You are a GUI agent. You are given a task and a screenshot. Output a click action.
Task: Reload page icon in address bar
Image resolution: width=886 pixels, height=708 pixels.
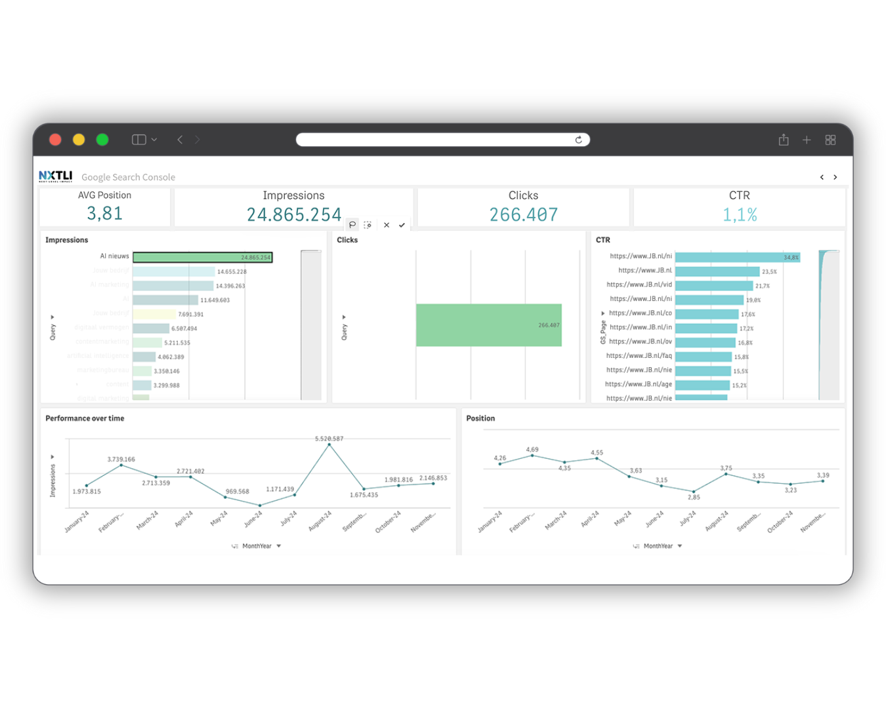pos(578,140)
